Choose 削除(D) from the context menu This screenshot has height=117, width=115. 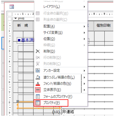point(61,51)
